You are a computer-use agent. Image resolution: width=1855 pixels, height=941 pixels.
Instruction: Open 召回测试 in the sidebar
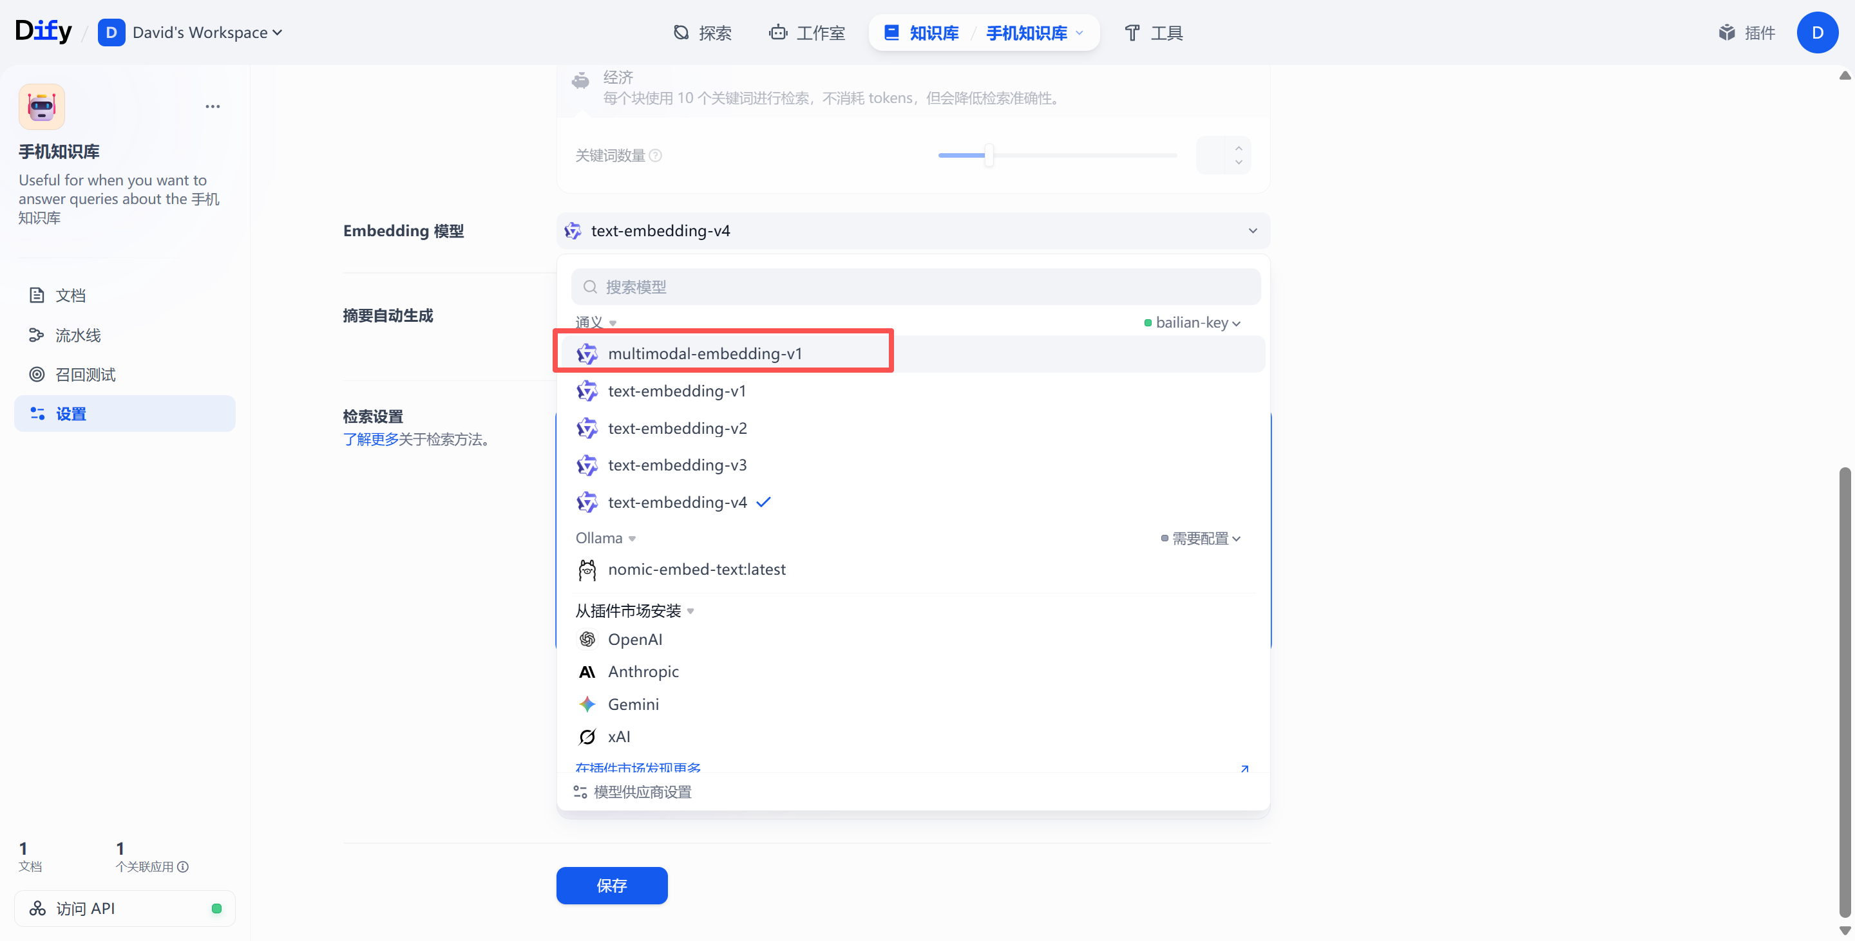tap(85, 374)
